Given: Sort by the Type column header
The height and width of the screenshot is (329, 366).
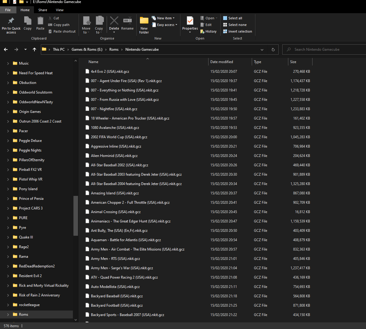Looking at the screenshot, I should click(270, 62).
